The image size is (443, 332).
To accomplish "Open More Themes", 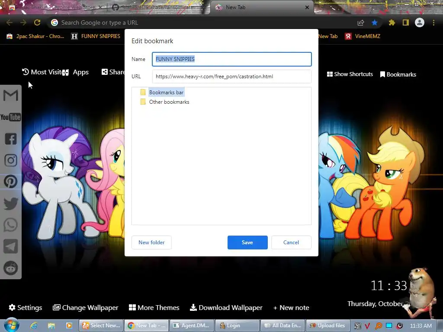I will click(x=154, y=307).
